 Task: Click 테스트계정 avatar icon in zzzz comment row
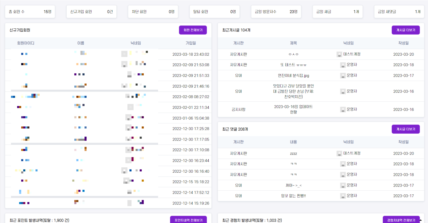[x=339, y=153]
